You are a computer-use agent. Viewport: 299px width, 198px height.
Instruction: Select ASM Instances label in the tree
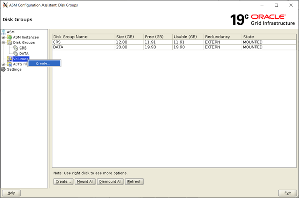pos(26,37)
